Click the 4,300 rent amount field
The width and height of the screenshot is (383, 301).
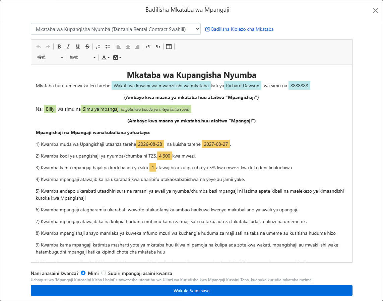(x=165, y=156)
